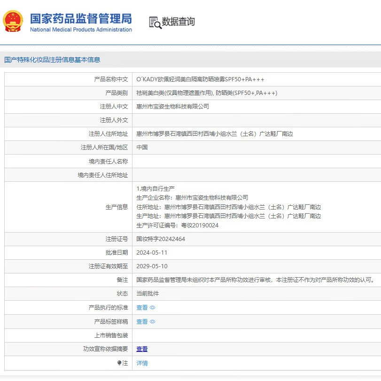Click the eye icon next to 产品执行的标准 查看
381x381 pixels.
(151, 308)
